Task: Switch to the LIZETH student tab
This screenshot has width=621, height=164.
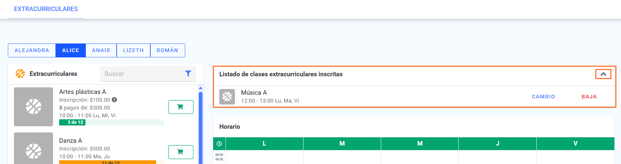Action: pyautogui.click(x=133, y=50)
